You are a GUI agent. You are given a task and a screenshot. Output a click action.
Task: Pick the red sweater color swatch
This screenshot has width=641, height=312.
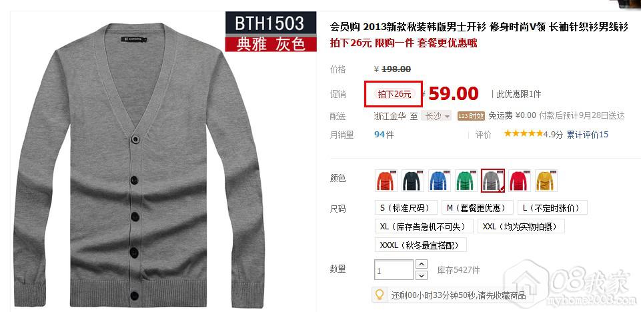point(520,181)
